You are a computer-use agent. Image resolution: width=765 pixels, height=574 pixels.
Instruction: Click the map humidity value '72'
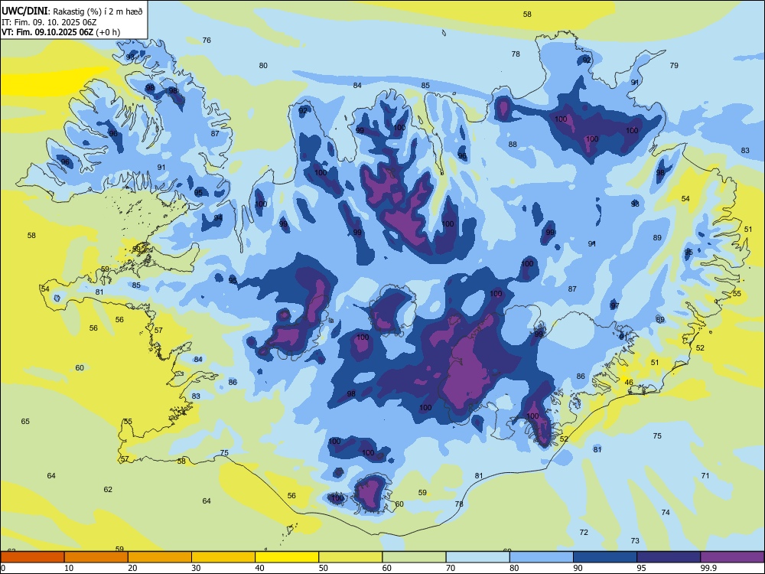pos(584,532)
